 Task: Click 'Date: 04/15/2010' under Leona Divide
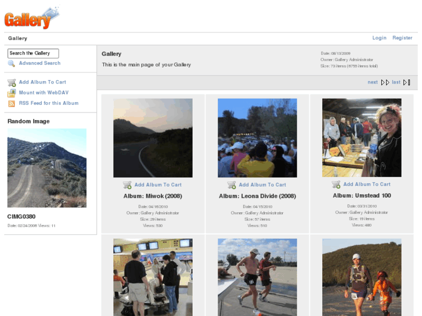[x=257, y=207]
